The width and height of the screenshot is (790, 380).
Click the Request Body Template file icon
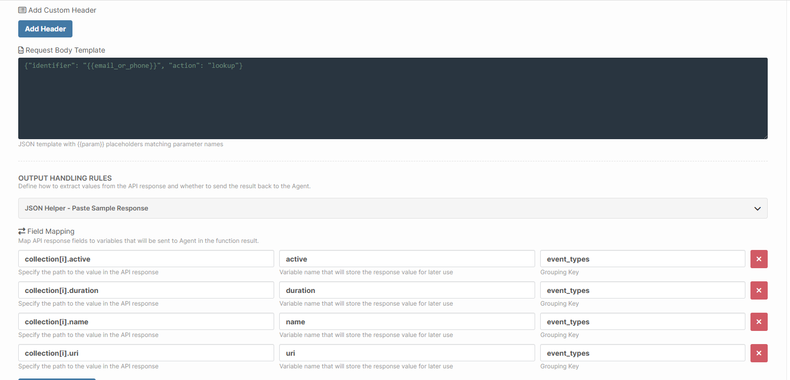pyautogui.click(x=21, y=50)
